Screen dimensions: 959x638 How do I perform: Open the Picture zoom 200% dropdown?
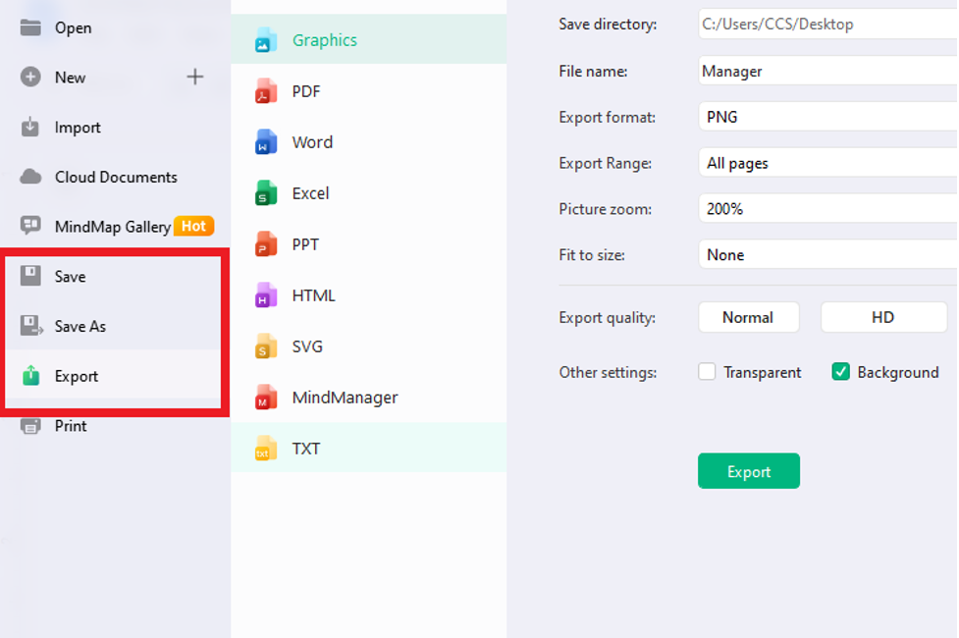tap(828, 209)
